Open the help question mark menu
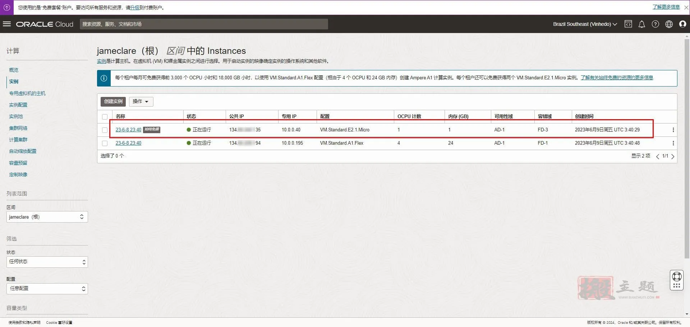This screenshot has width=690, height=327. [x=655, y=24]
